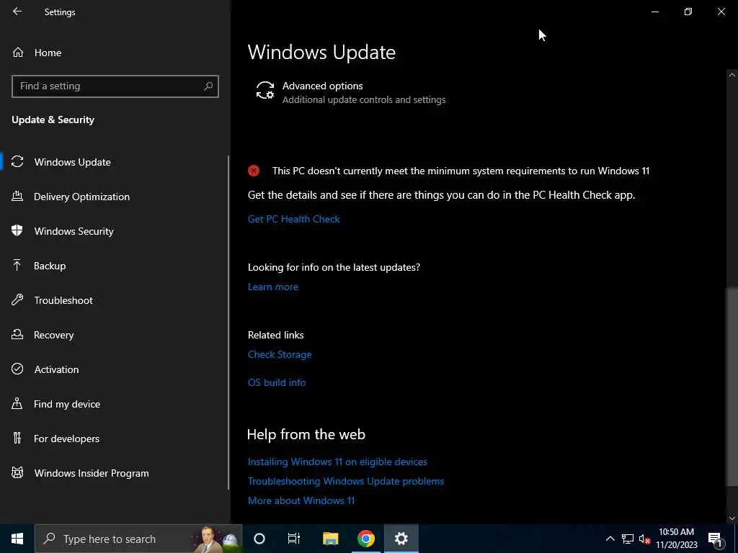The width and height of the screenshot is (738, 553).
Task: Click the Cortana circle icon on taskbar
Action: click(x=259, y=539)
